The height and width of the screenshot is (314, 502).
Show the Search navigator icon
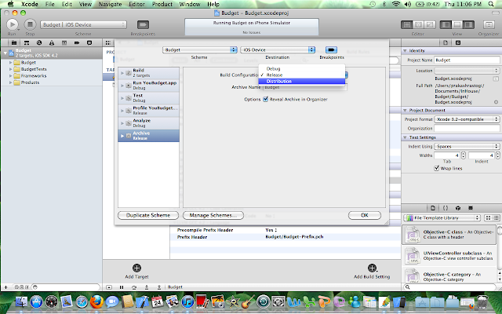point(39,42)
